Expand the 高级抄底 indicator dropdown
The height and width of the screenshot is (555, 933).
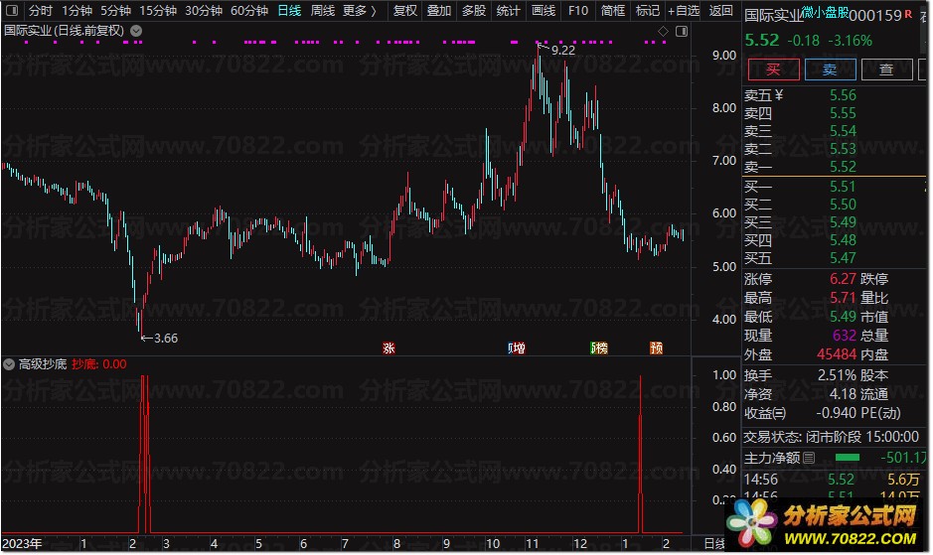[x=9, y=364]
